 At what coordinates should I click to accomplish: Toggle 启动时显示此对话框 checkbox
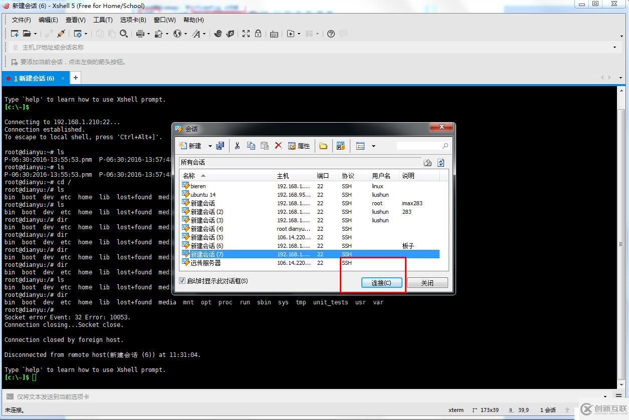(182, 281)
